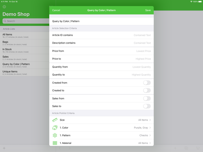The width and height of the screenshot is (203, 152).
Task: Set the Price from value
Action: [101, 51]
